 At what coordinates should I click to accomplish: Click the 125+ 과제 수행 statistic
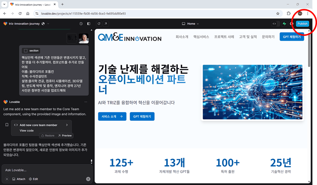(121, 166)
